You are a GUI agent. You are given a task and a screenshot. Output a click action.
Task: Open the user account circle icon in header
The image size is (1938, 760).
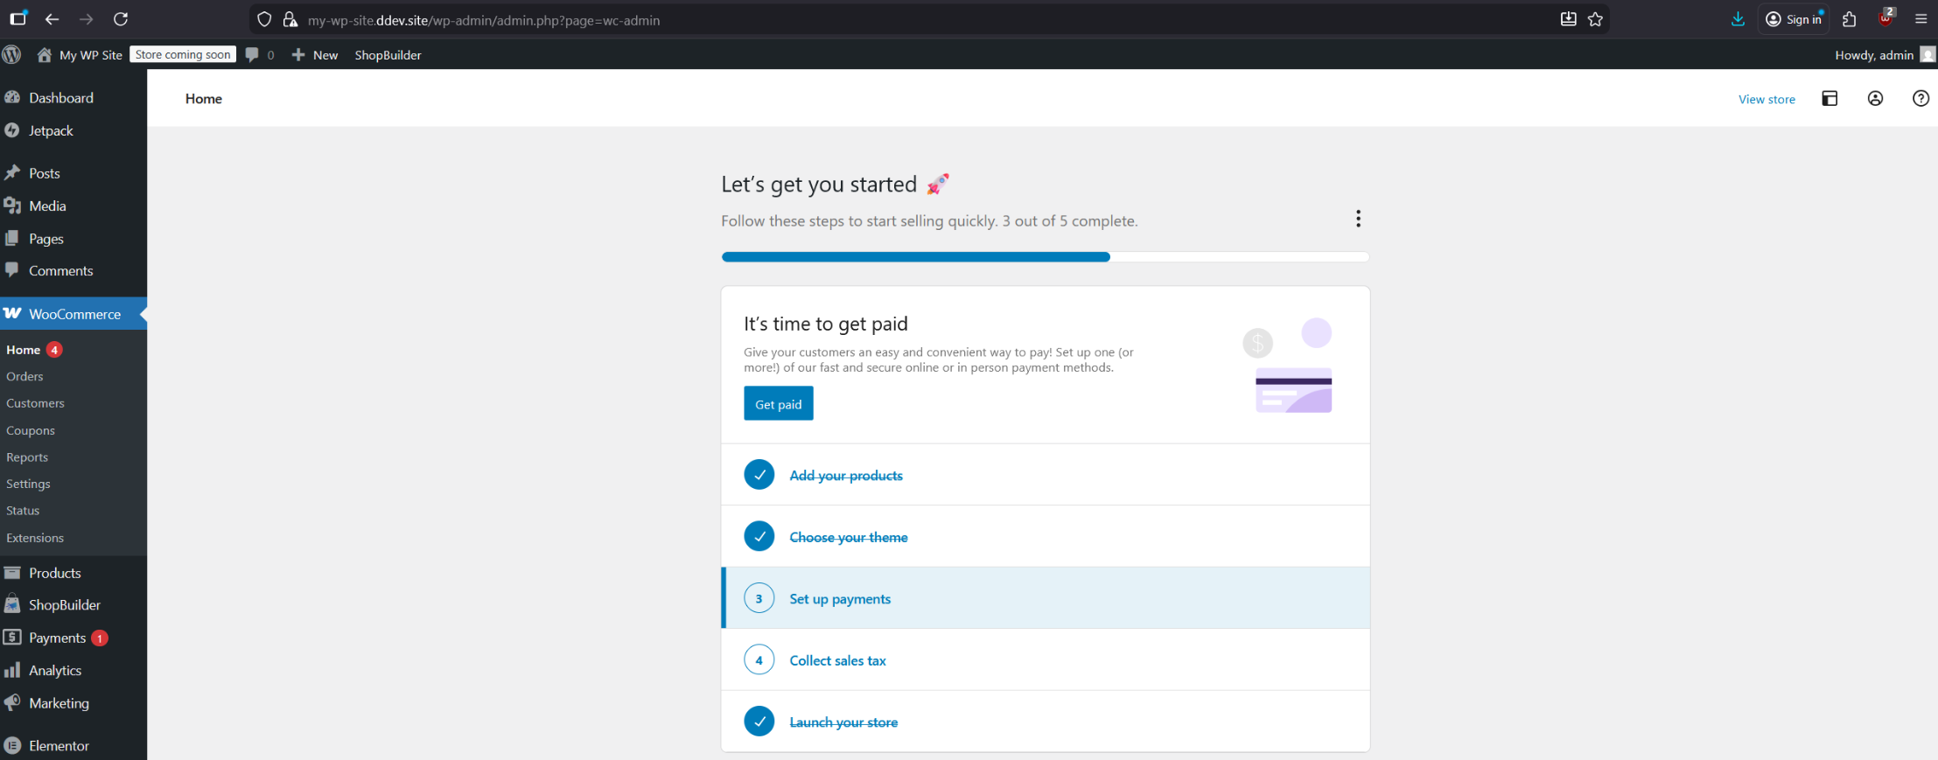(1875, 99)
